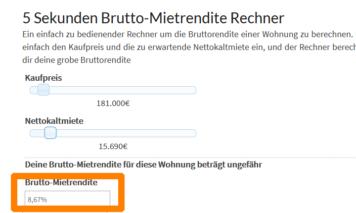Click the 181.000€ Kaufpreis value
This screenshot has height=213, width=356.
(x=113, y=104)
